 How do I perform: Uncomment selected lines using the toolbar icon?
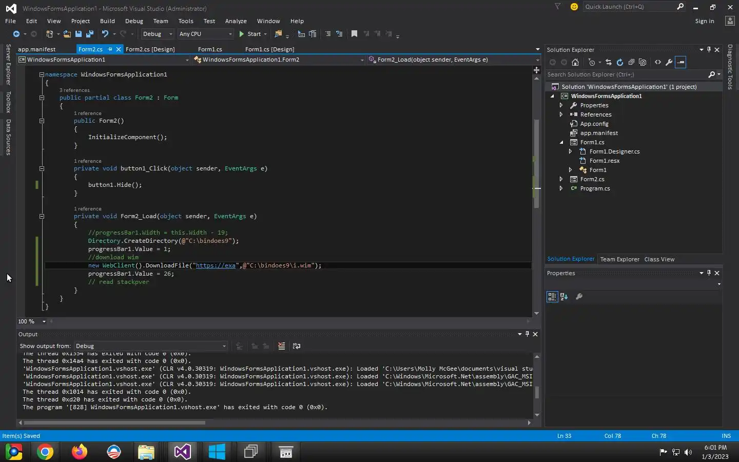(x=339, y=34)
